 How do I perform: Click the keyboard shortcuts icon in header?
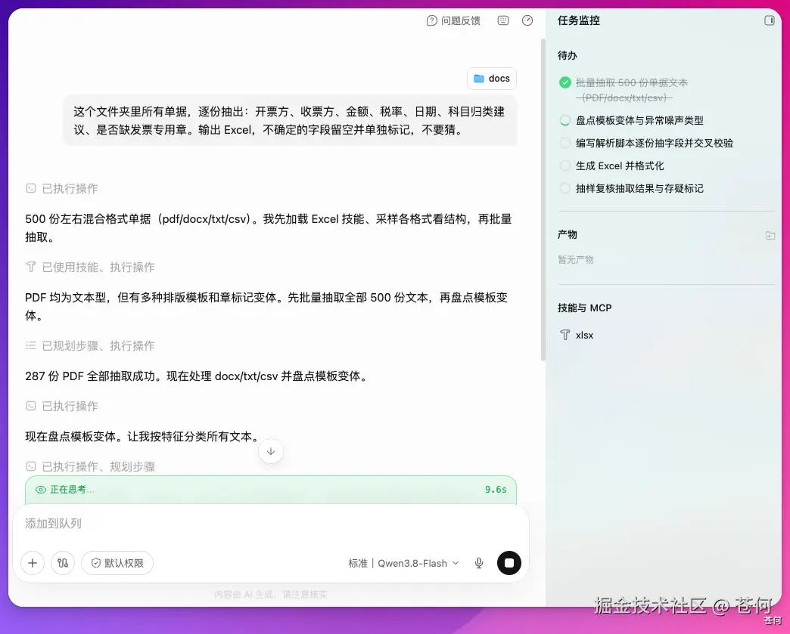[x=502, y=20]
